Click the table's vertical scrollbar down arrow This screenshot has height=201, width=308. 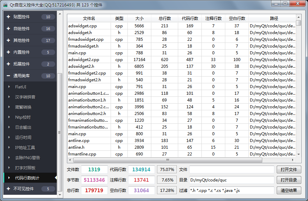299,155
